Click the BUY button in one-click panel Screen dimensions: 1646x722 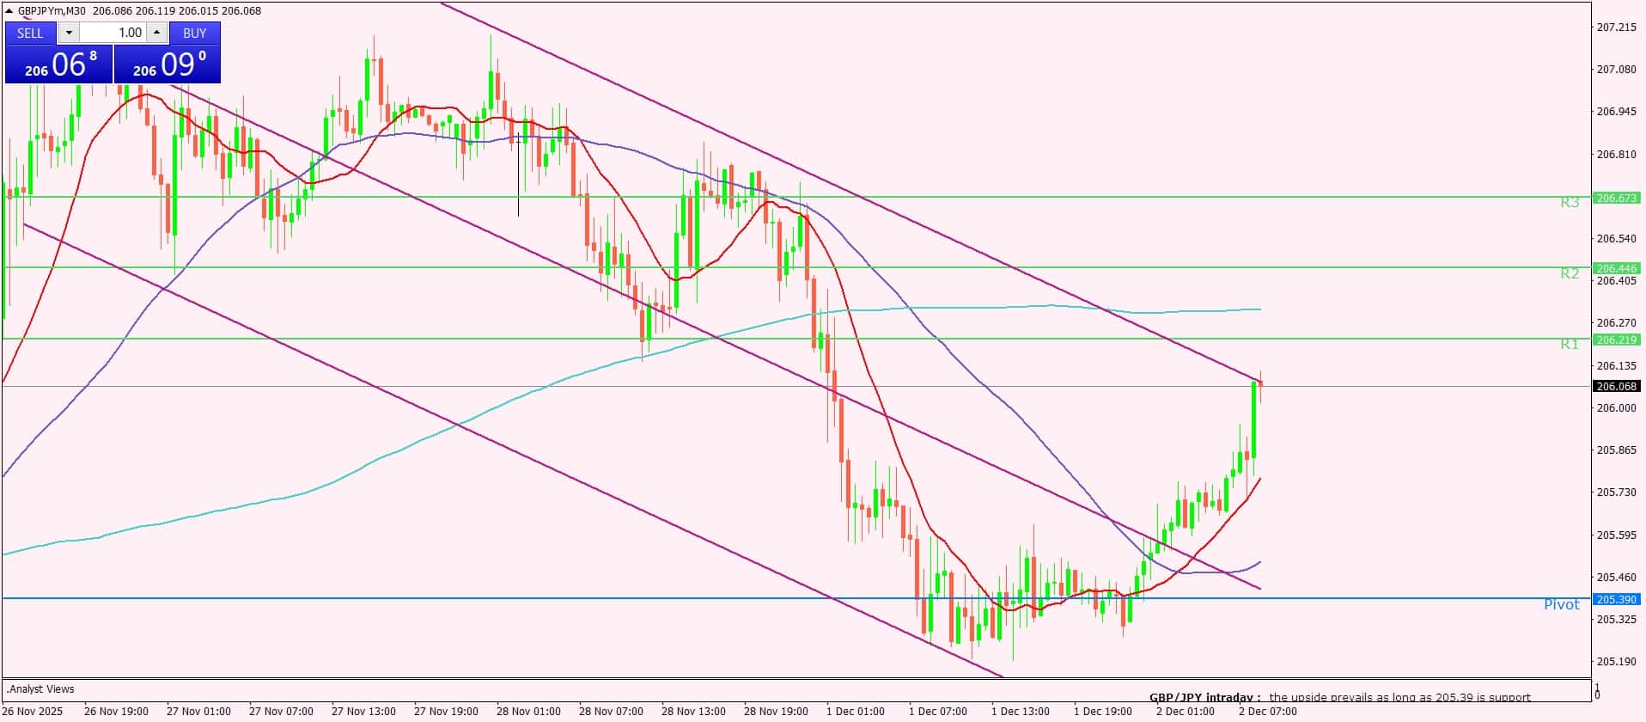coord(195,33)
